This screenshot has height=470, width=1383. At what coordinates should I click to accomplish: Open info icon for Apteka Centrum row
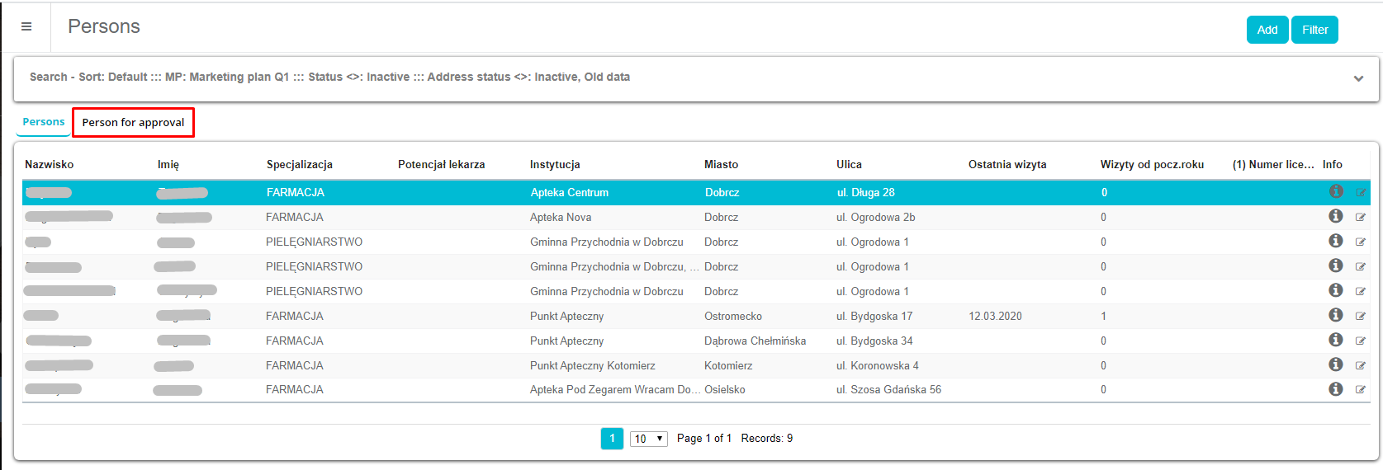point(1335,191)
